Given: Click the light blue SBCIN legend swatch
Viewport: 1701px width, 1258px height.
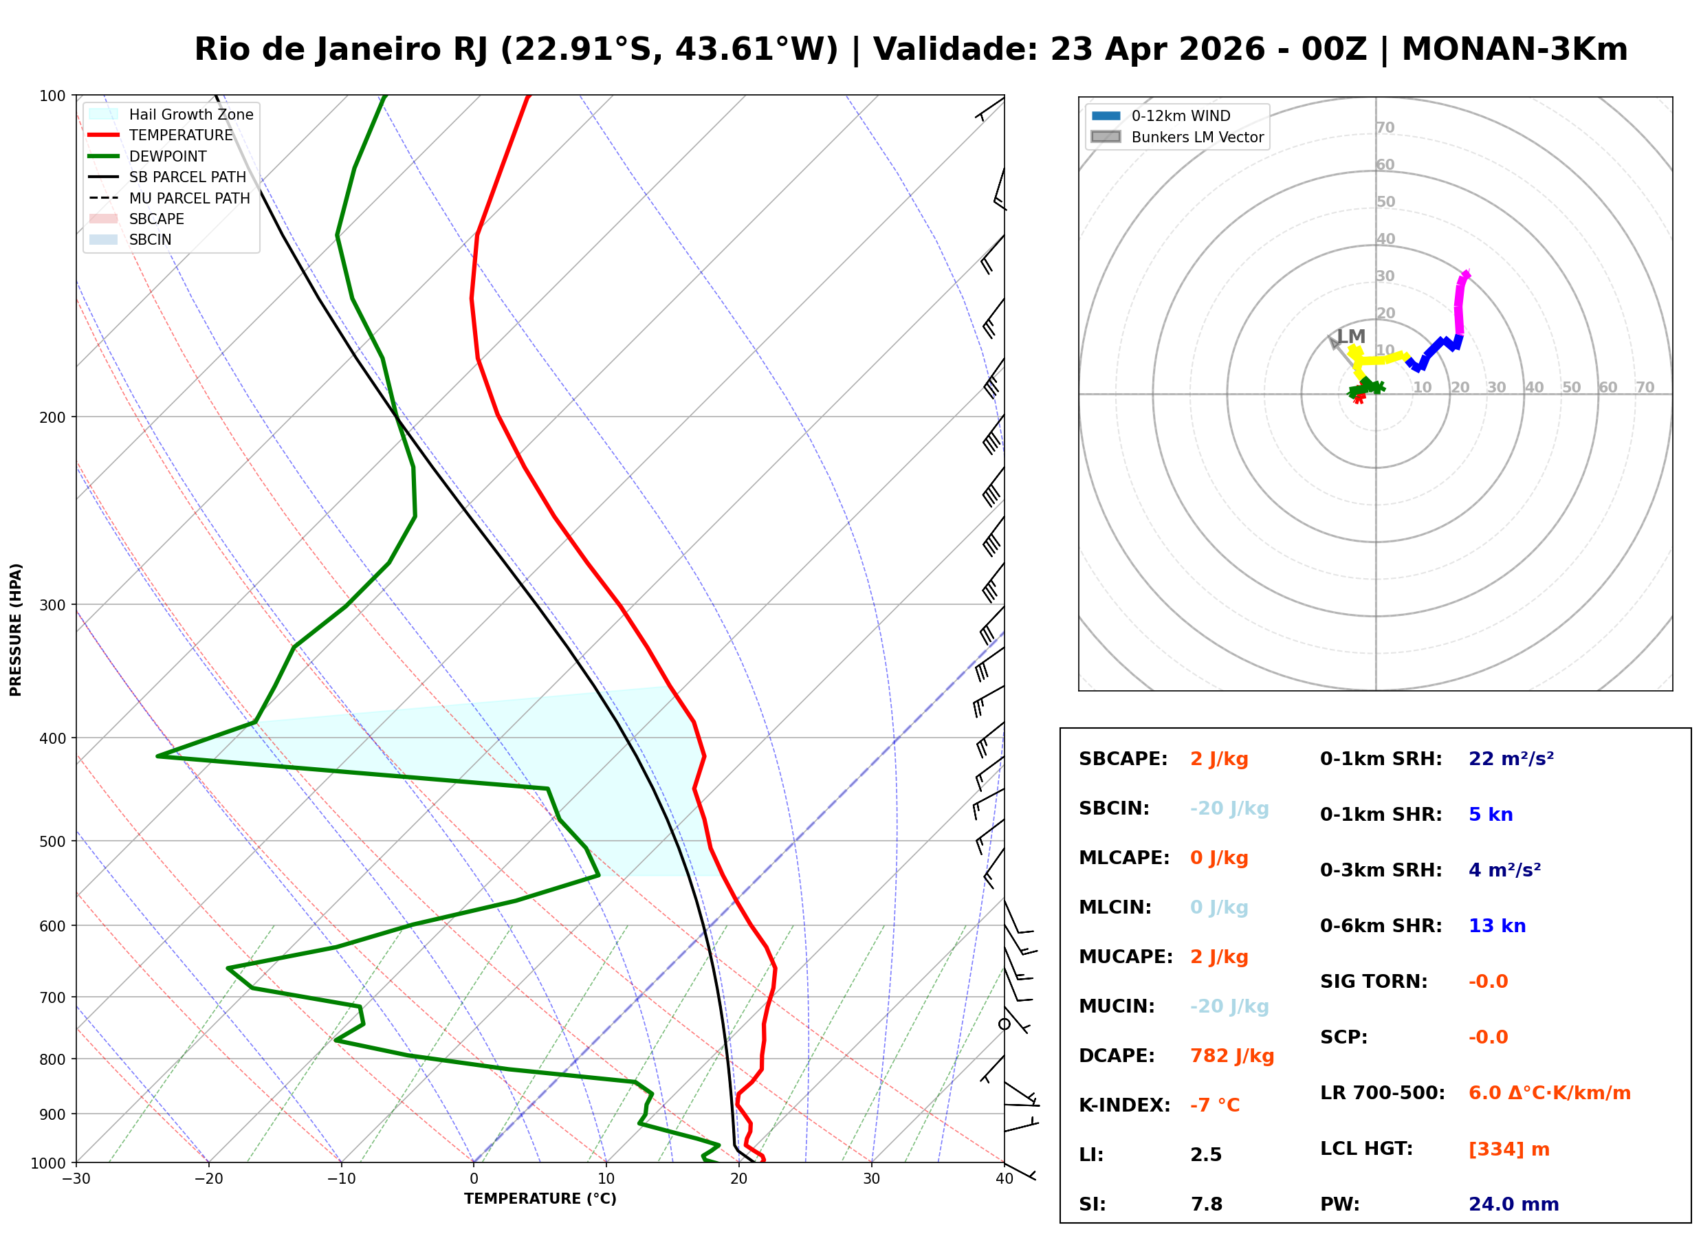Looking at the screenshot, I should (x=104, y=240).
